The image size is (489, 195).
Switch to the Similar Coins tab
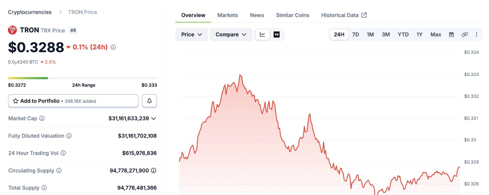click(293, 15)
